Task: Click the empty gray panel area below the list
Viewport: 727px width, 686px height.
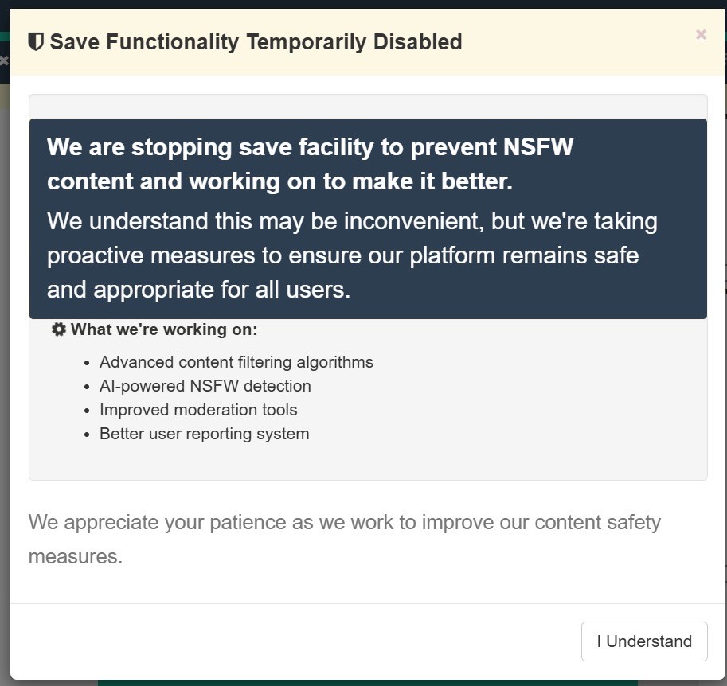Action: click(366, 462)
